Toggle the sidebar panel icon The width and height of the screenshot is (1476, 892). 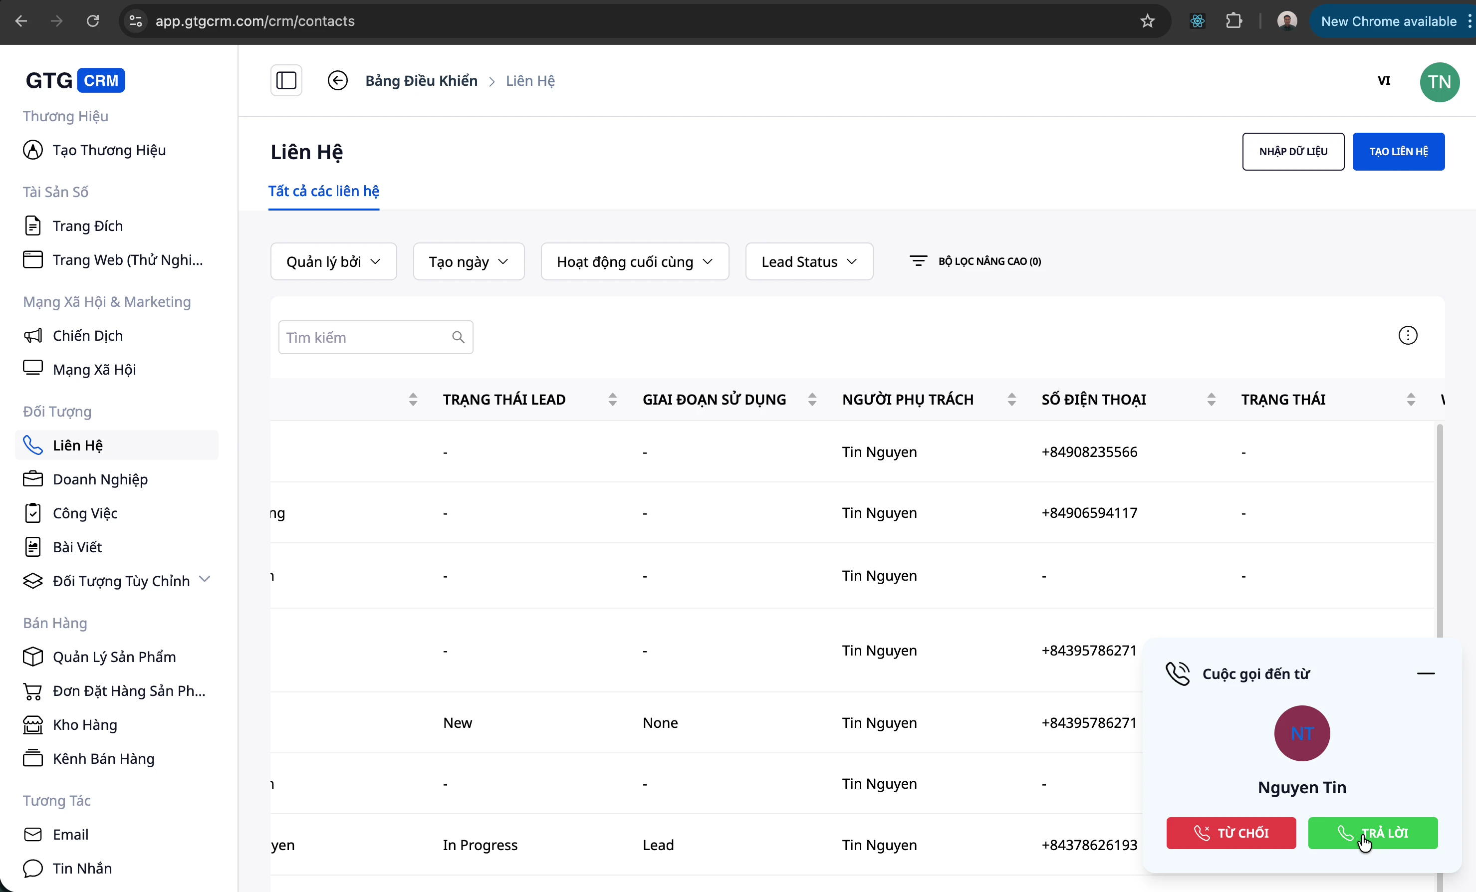point(286,80)
